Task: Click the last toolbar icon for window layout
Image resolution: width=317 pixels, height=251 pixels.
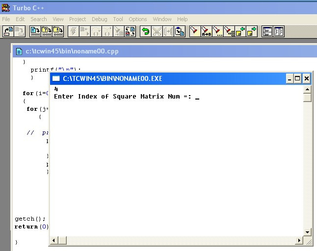Action: (x=279, y=31)
